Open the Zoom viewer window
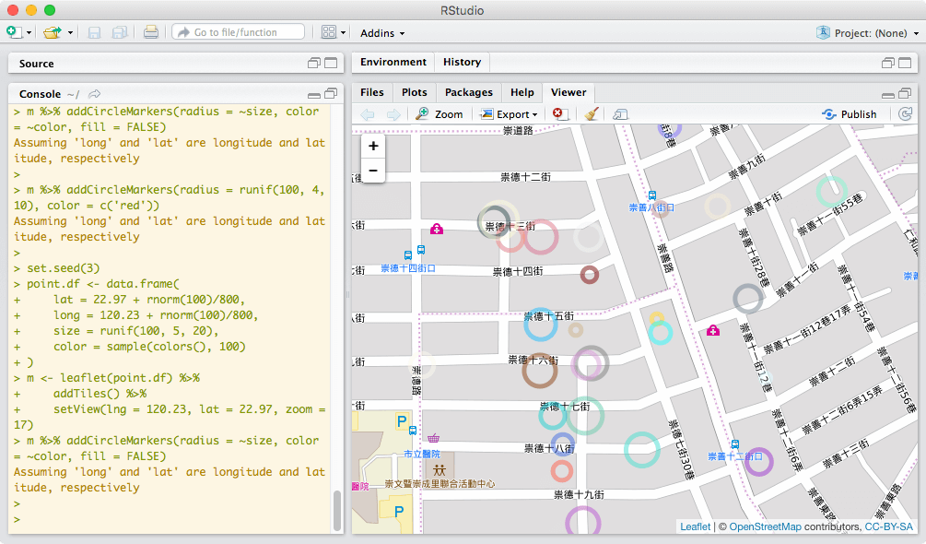Screen dimensions: 926x544 click(x=440, y=114)
